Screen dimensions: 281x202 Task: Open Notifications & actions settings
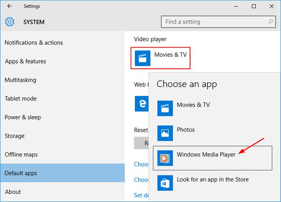click(34, 43)
